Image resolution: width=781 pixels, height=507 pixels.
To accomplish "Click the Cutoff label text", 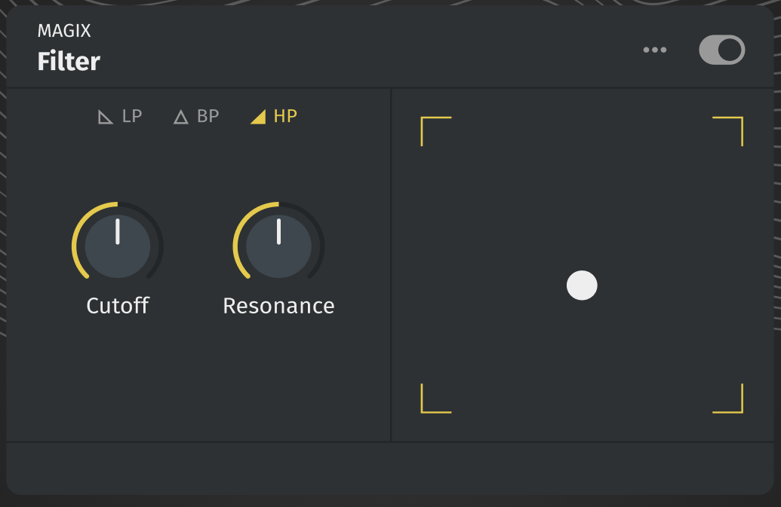I will click(118, 305).
